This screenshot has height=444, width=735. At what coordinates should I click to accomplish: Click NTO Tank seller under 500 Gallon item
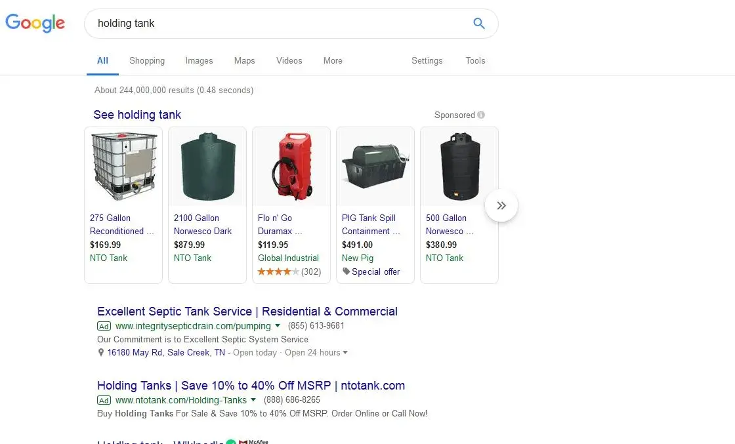444,258
